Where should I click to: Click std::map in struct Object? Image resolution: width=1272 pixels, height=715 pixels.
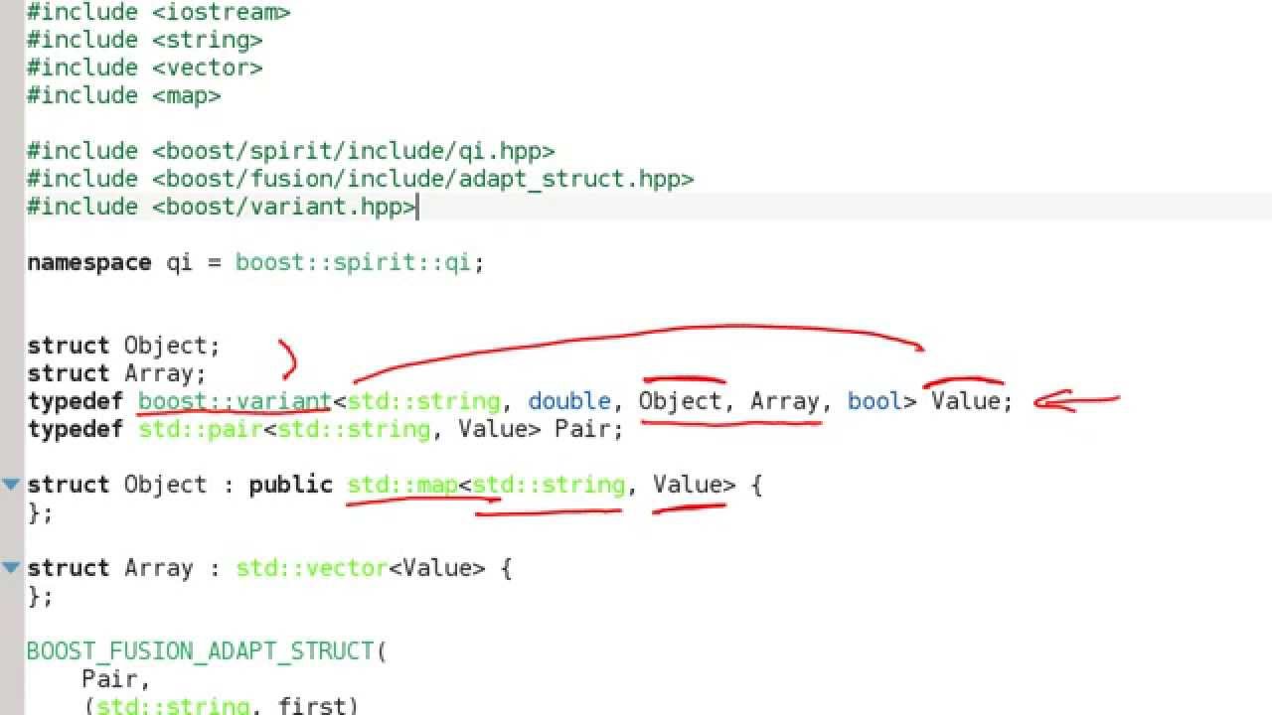401,485
